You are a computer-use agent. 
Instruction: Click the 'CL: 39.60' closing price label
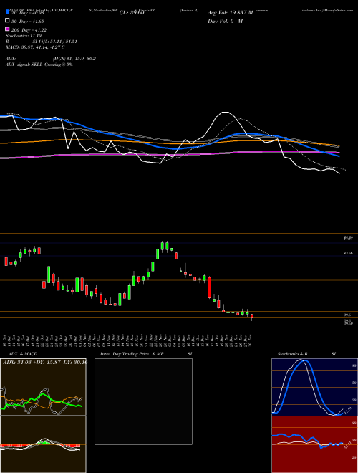click(132, 13)
